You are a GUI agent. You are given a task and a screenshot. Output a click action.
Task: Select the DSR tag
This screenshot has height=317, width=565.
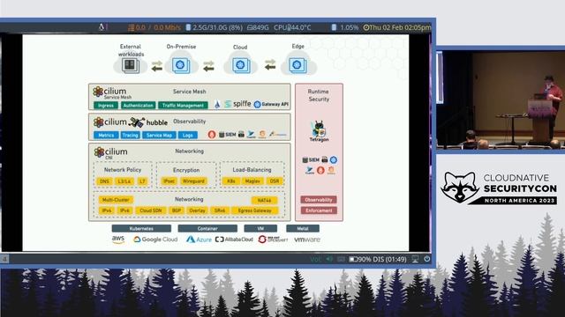275,181
